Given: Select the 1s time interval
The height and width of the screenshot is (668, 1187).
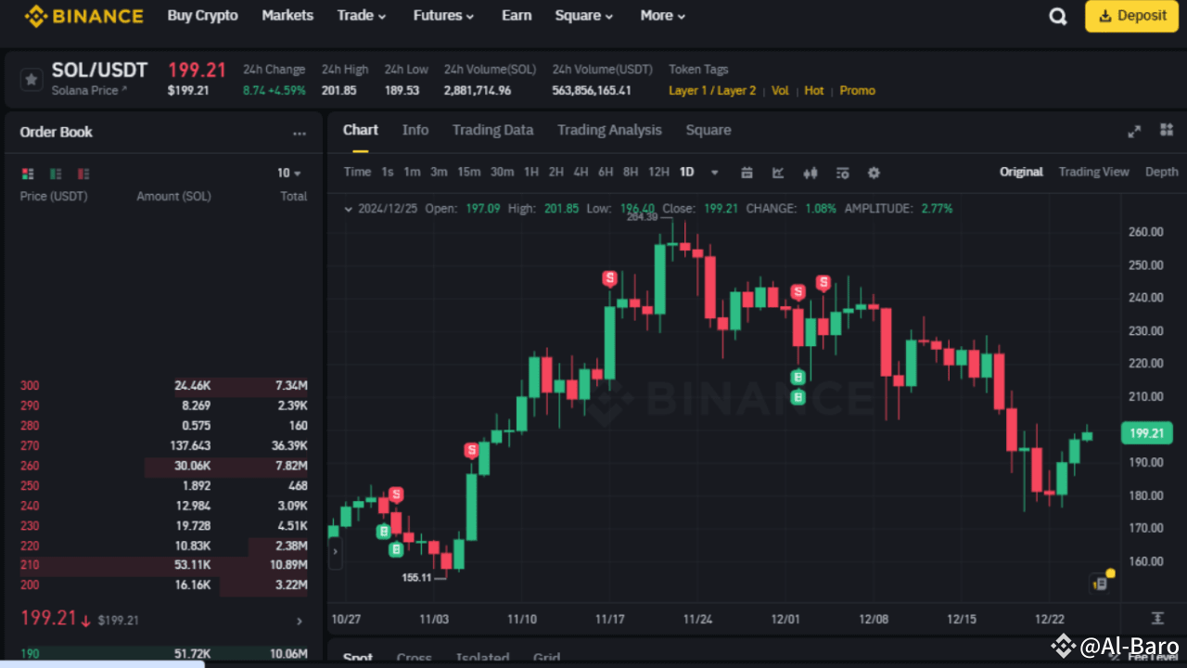Looking at the screenshot, I should (388, 172).
